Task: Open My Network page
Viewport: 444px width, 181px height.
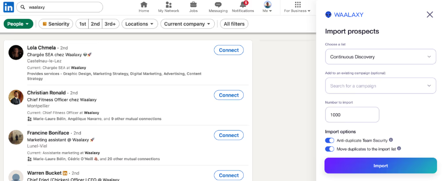Action: (x=169, y=7)
